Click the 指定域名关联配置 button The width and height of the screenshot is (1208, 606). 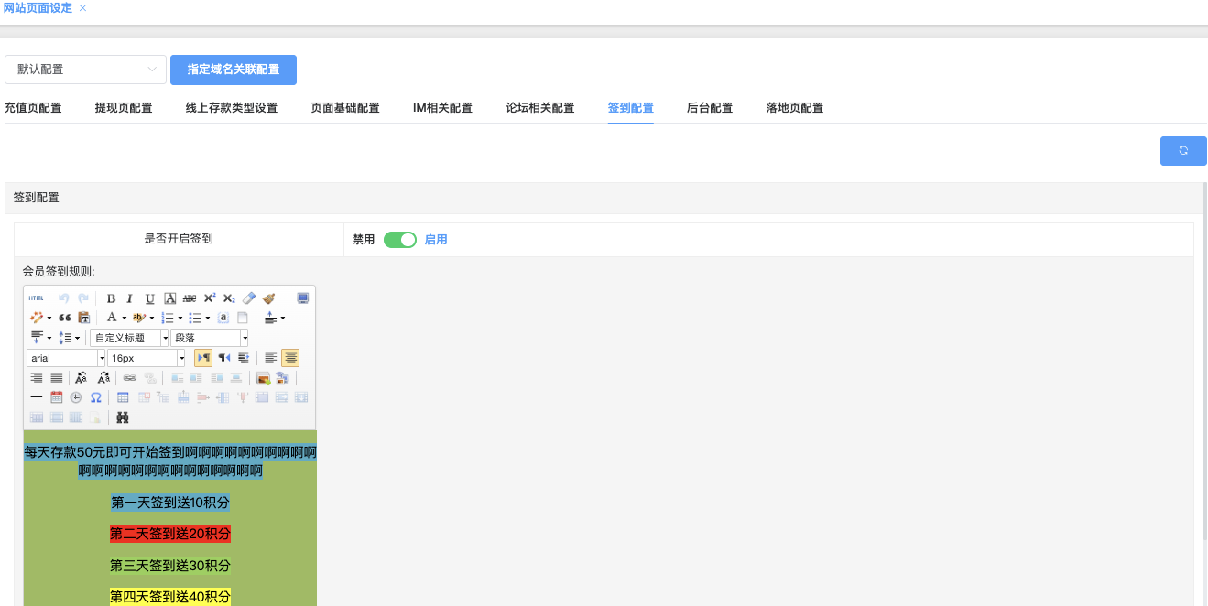(x=233, y=70)
